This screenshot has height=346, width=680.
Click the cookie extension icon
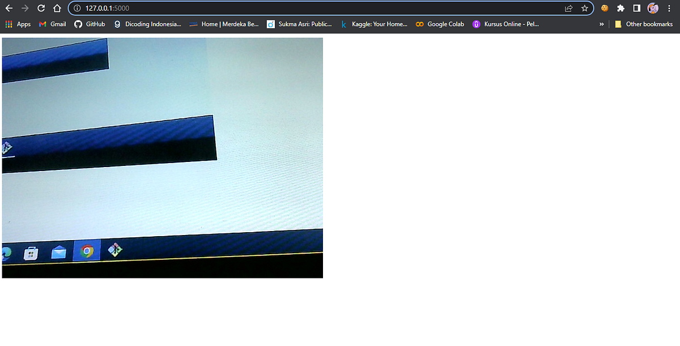point(604,8)
